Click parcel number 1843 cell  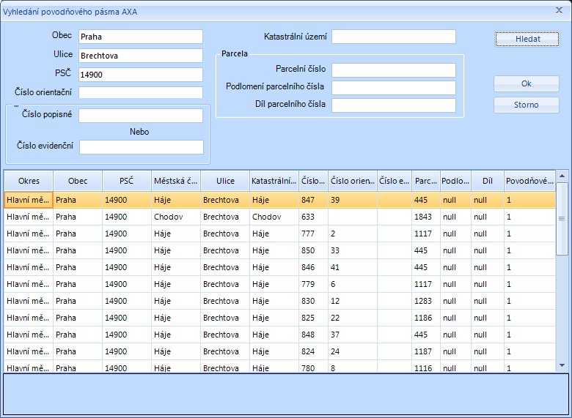[x=426, y=217]
